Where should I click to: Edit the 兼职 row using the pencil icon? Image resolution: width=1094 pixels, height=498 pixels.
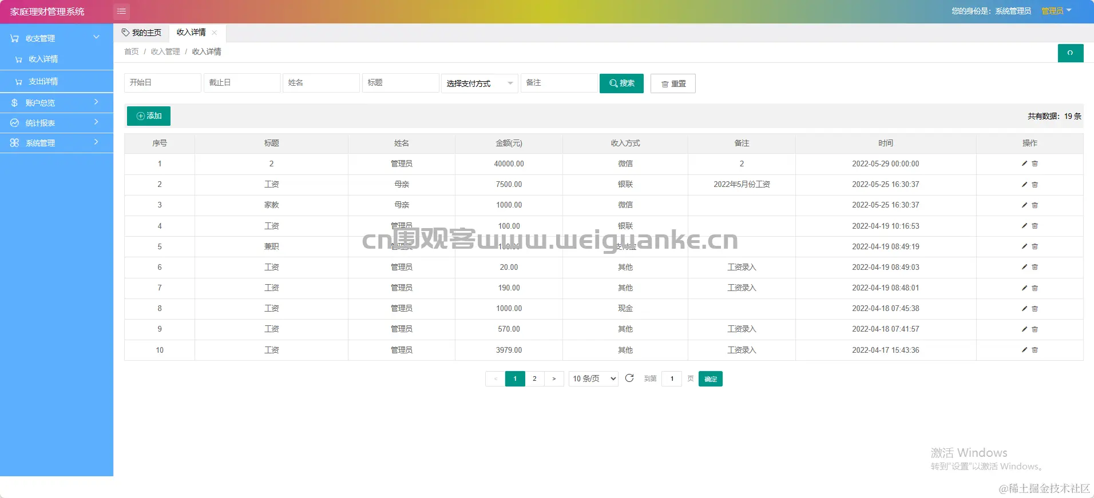coord(1024,246)
